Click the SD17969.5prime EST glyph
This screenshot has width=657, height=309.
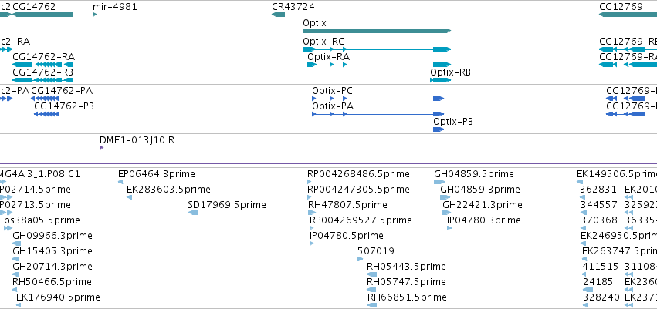click(x=193, y=213)
